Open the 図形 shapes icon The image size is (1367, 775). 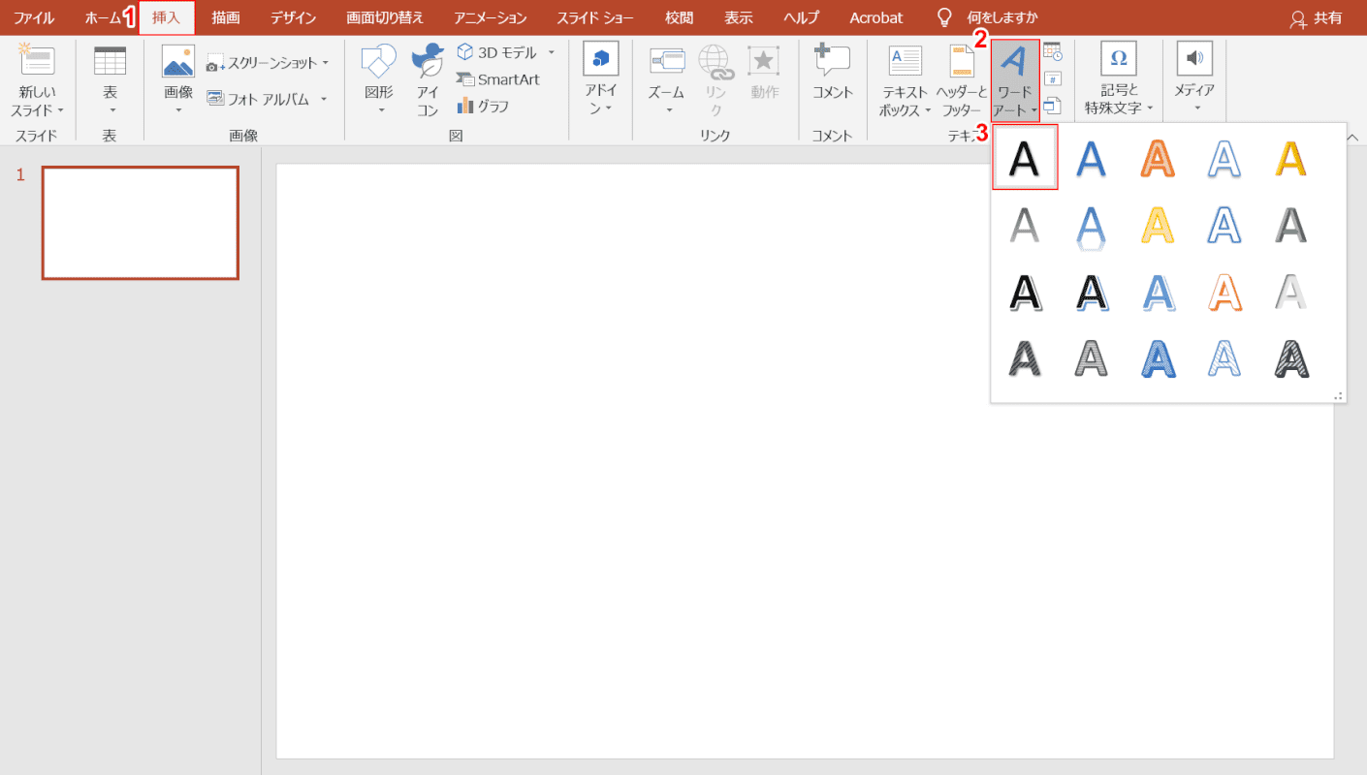click(379, 60)
